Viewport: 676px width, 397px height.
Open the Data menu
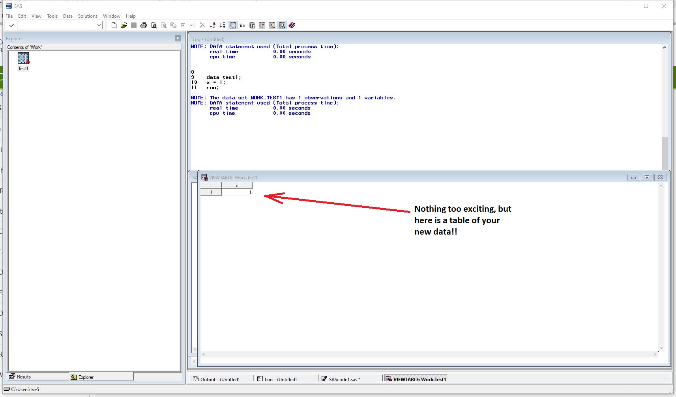point(67,16)
